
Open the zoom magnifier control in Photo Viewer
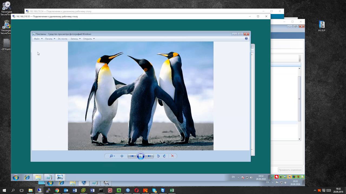pos(112,156)
